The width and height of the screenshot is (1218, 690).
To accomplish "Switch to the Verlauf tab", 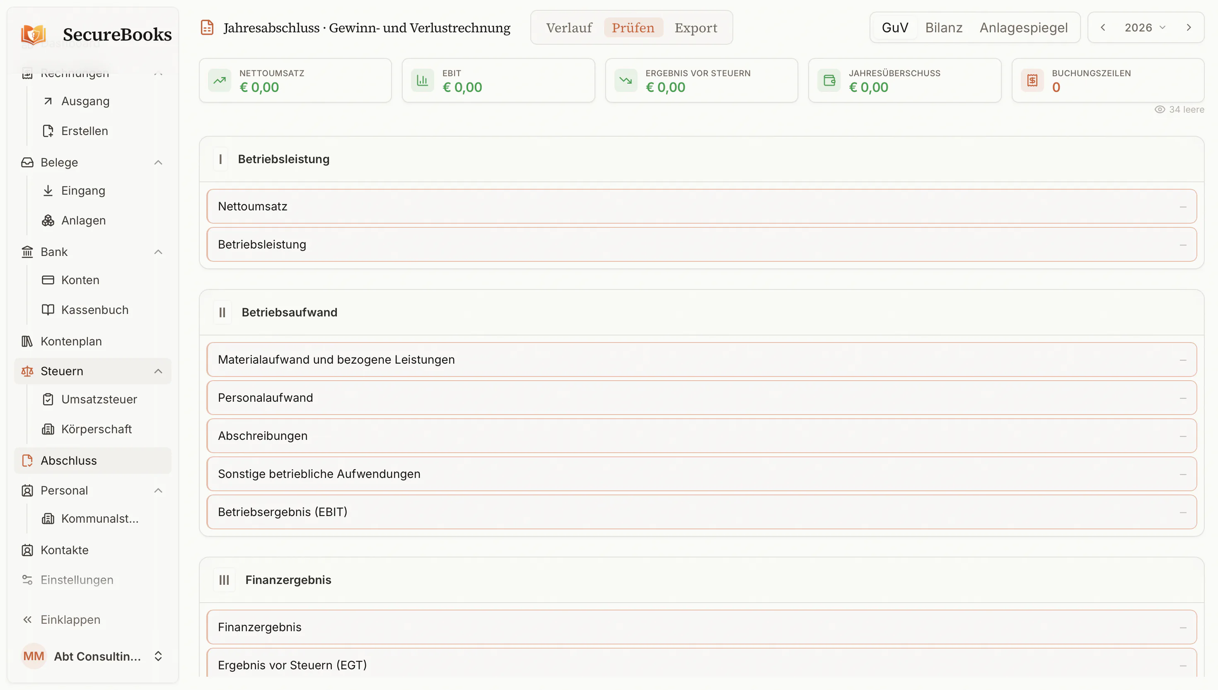I will (x=569, y=27).
